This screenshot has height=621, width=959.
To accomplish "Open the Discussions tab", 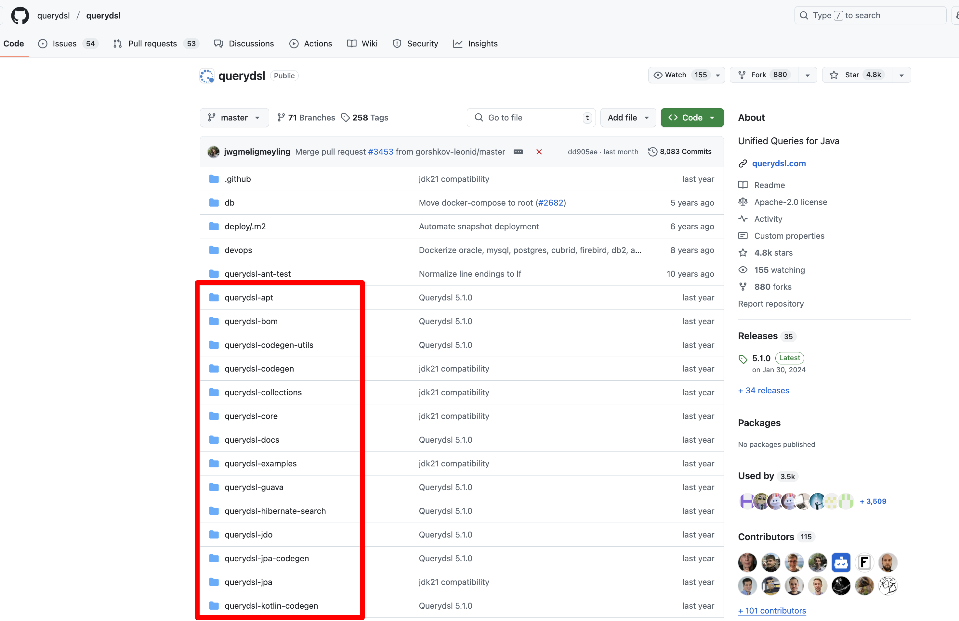I will 244,44.
